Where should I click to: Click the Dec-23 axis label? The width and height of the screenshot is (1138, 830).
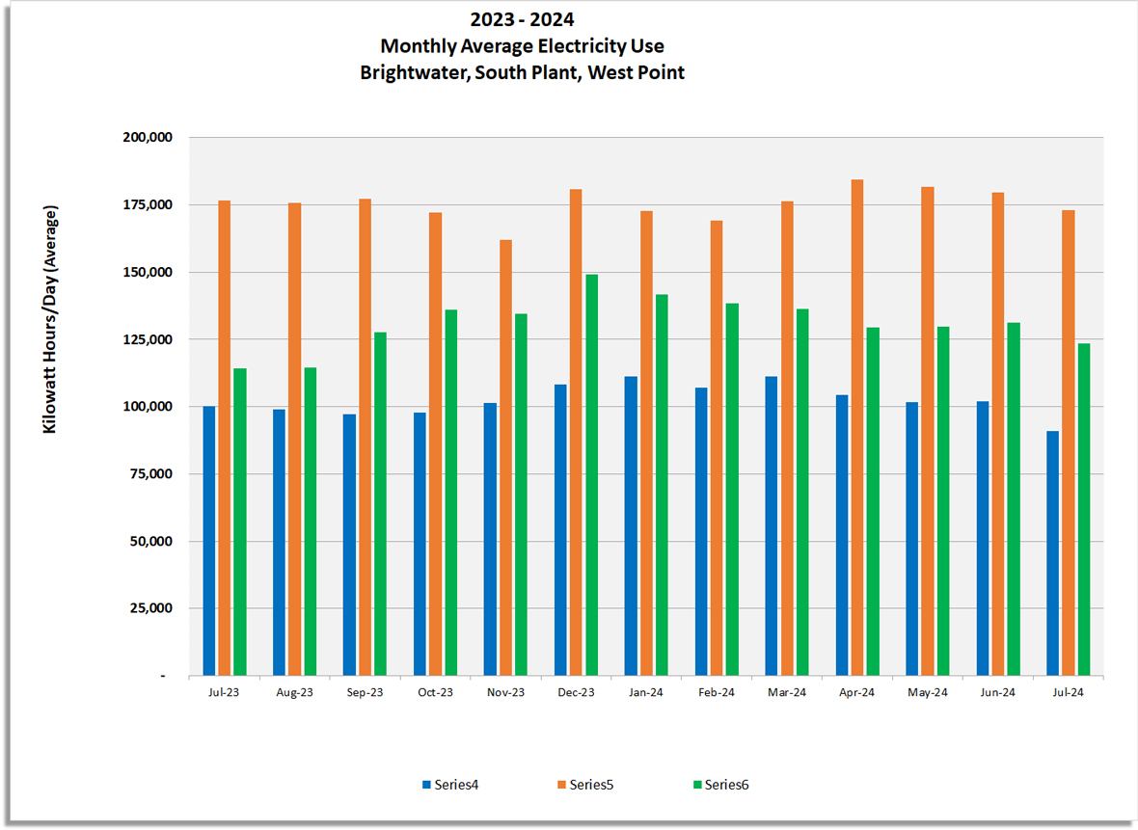coord(576,692)
